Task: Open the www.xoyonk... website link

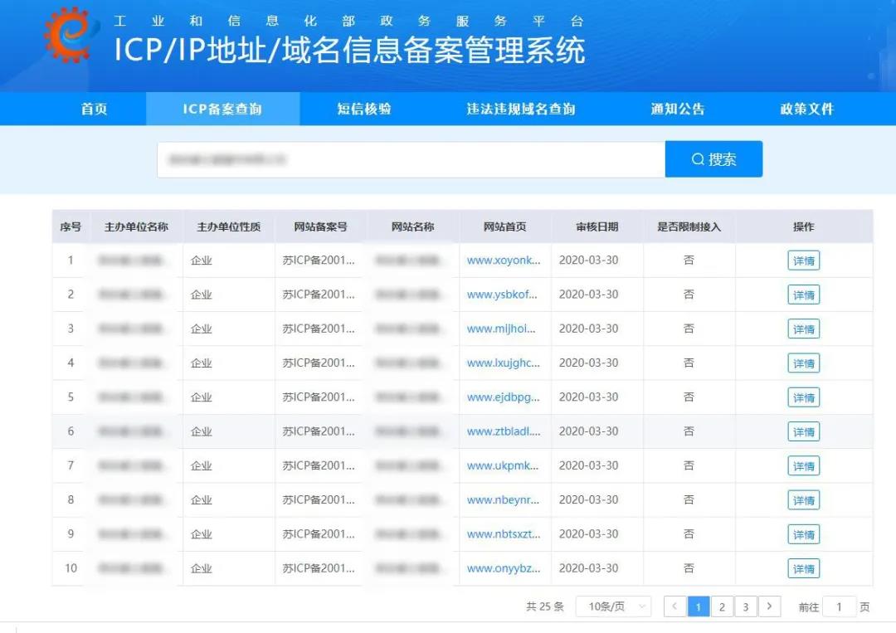Action: pos(504,261)
